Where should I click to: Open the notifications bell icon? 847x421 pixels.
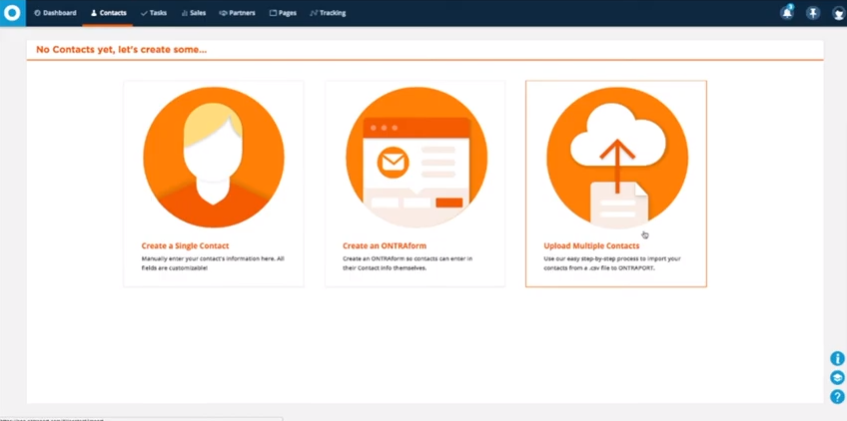pos(787,13)
